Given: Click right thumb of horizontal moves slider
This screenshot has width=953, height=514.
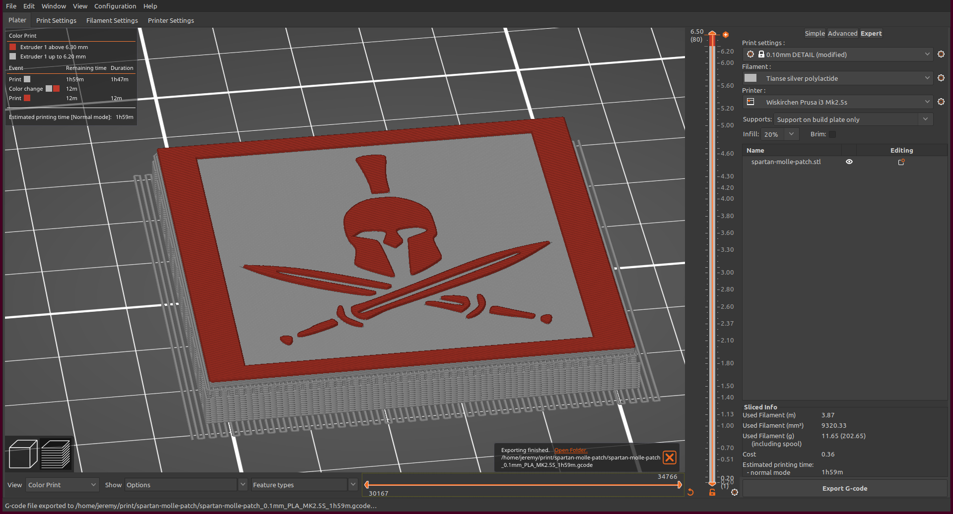Looking at the screenshot, I should pyautogui.click(x=680, y=485).
